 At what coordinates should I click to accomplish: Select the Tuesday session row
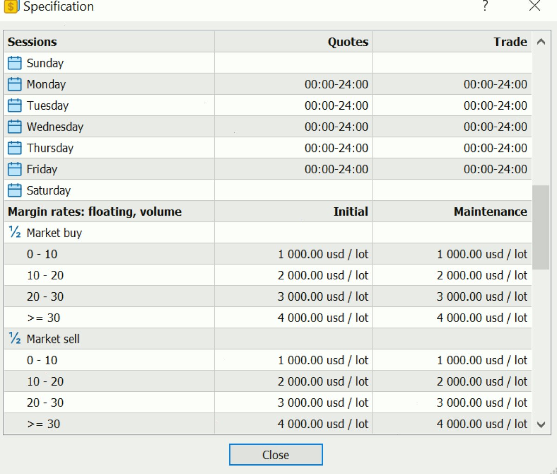pyautogui.click(x=268, y=105)
